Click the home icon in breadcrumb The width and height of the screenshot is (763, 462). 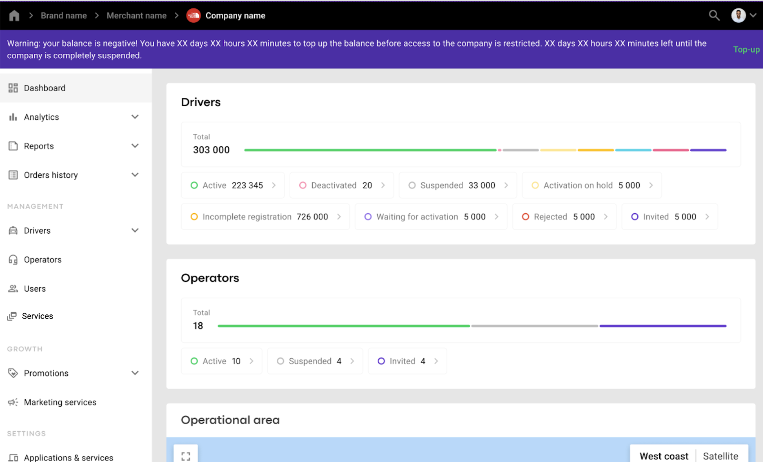click(14, 16)
